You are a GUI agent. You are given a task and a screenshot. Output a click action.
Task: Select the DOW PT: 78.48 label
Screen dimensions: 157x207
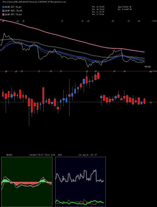(x=13, y=14)
